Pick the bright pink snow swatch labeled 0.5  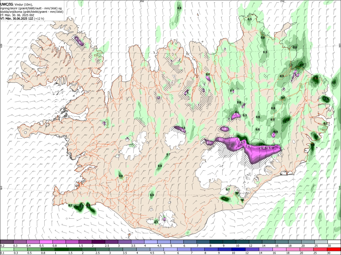point(46,242)
